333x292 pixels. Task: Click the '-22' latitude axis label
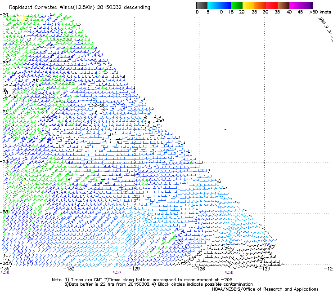pyautogui.click(x=4, y=62)
